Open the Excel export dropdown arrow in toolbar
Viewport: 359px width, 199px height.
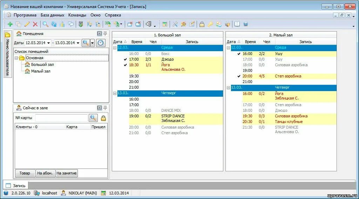tap(121, 24)
